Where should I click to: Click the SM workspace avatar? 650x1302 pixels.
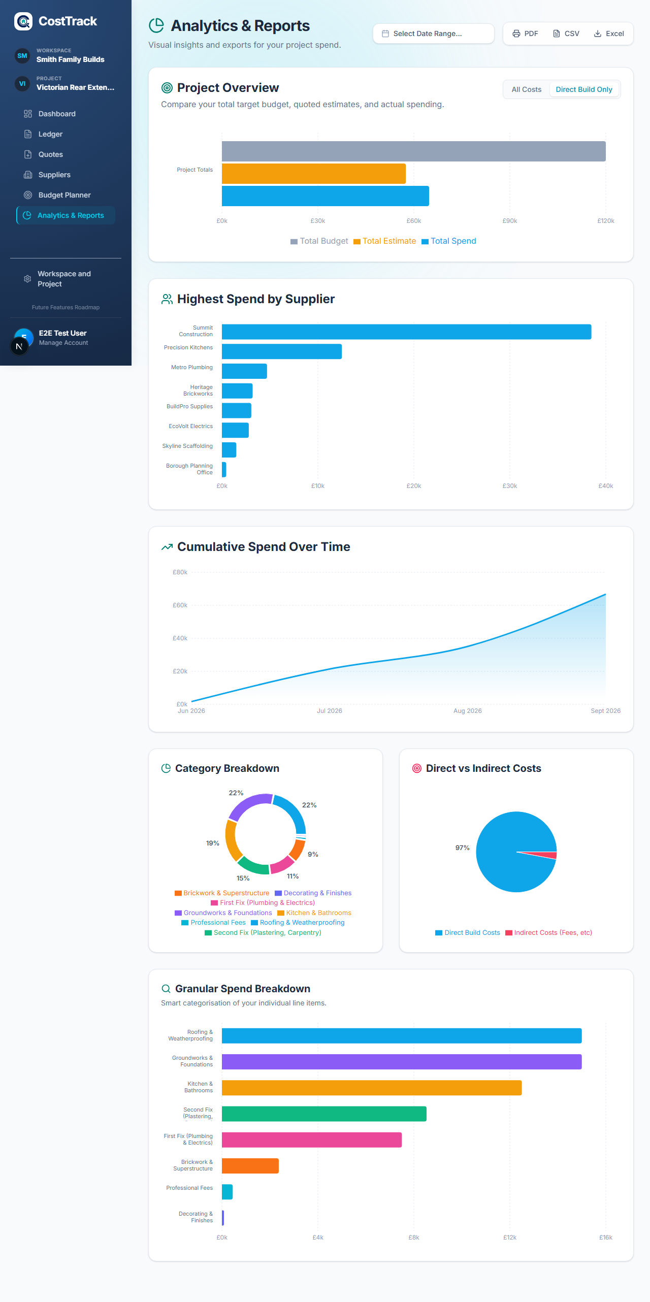point(22,55)
